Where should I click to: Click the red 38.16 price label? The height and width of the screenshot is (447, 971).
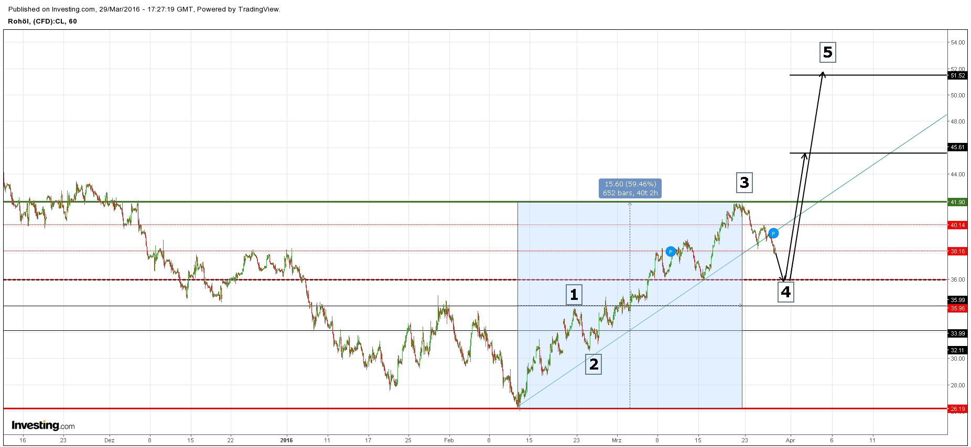click(x=957, y=251)
